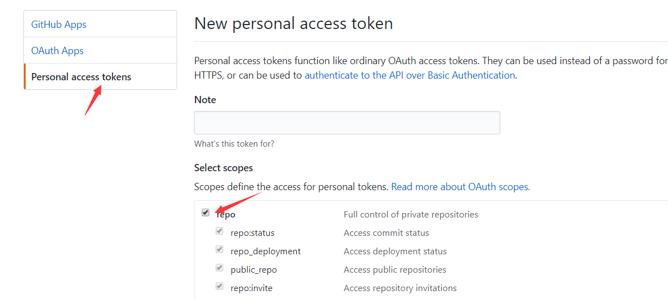Viewport: 668px width, 300px height.
Task: Toggle the public_repo checkbox
Action: click(220, 268)
